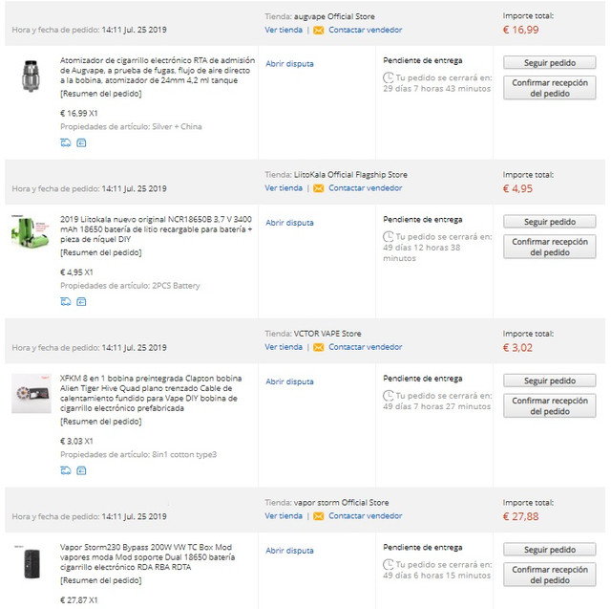Click the envelope icon for vapor storm Store
This screenshot has width=611, height=609.
tap(319, 516)
